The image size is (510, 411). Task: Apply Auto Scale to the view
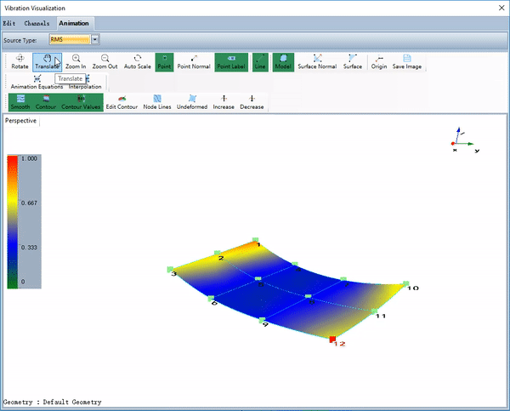tap(137, 62)
